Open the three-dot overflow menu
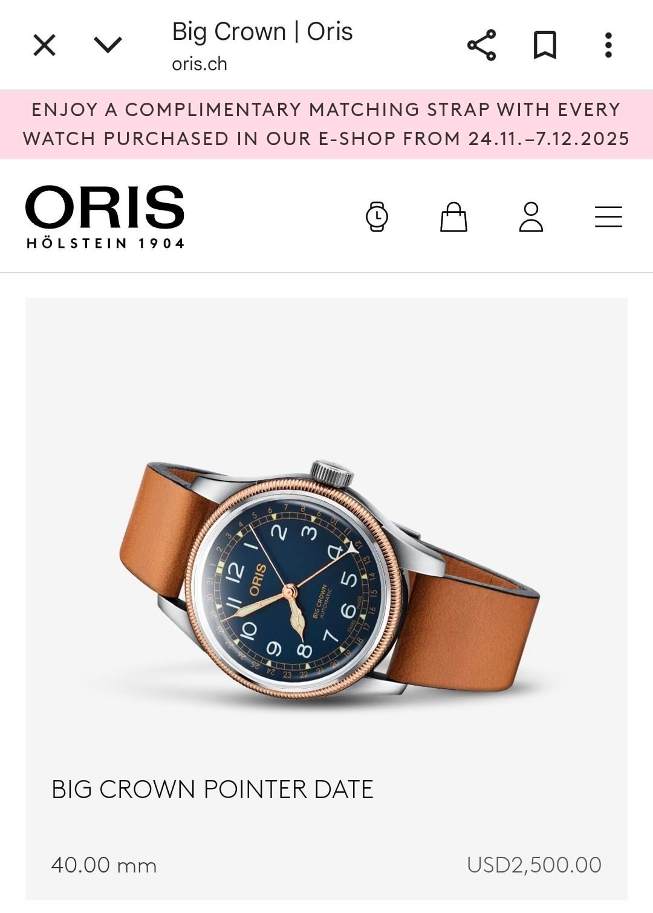Image resolution: width=653 pixels, height=913 pixels. (x=608, y=45)
